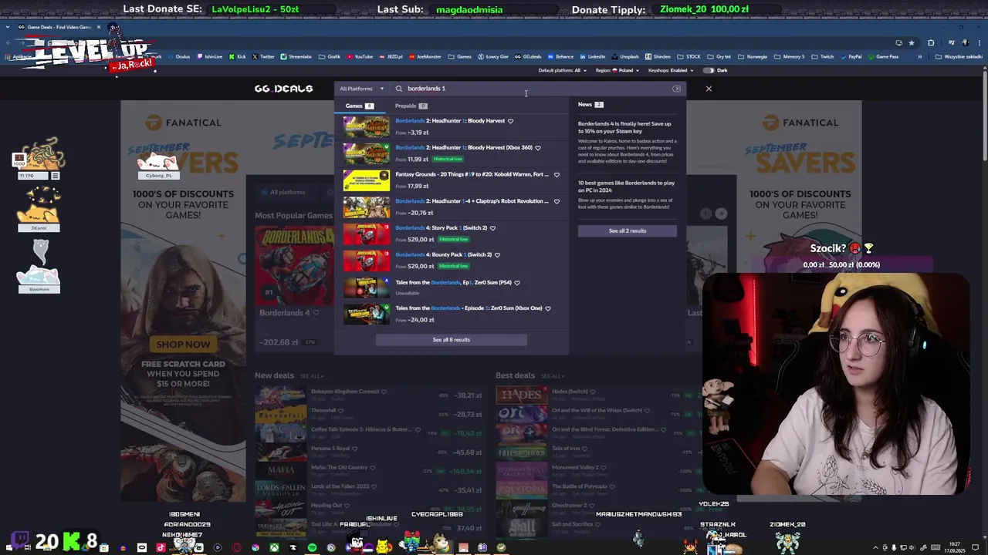Open the LinkedIn bookmark
This screenshot has width=988, height=555.
point(592,56)
